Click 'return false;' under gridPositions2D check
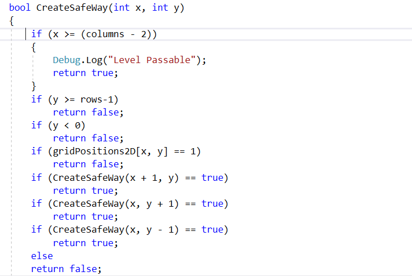The image size is (412, 276). point(88,164)
